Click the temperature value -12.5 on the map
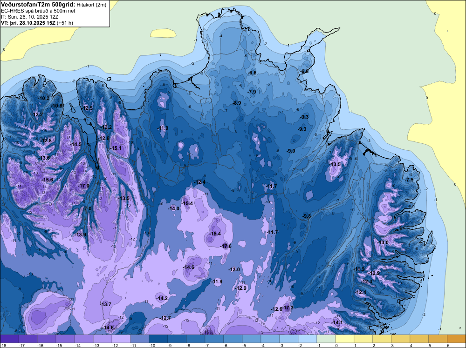 point(88,108)
